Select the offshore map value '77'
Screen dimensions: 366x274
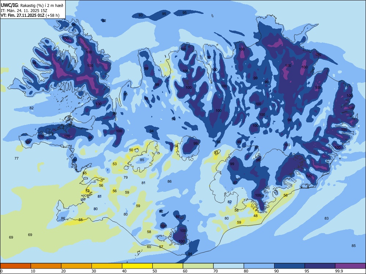(x=16, y=159)
